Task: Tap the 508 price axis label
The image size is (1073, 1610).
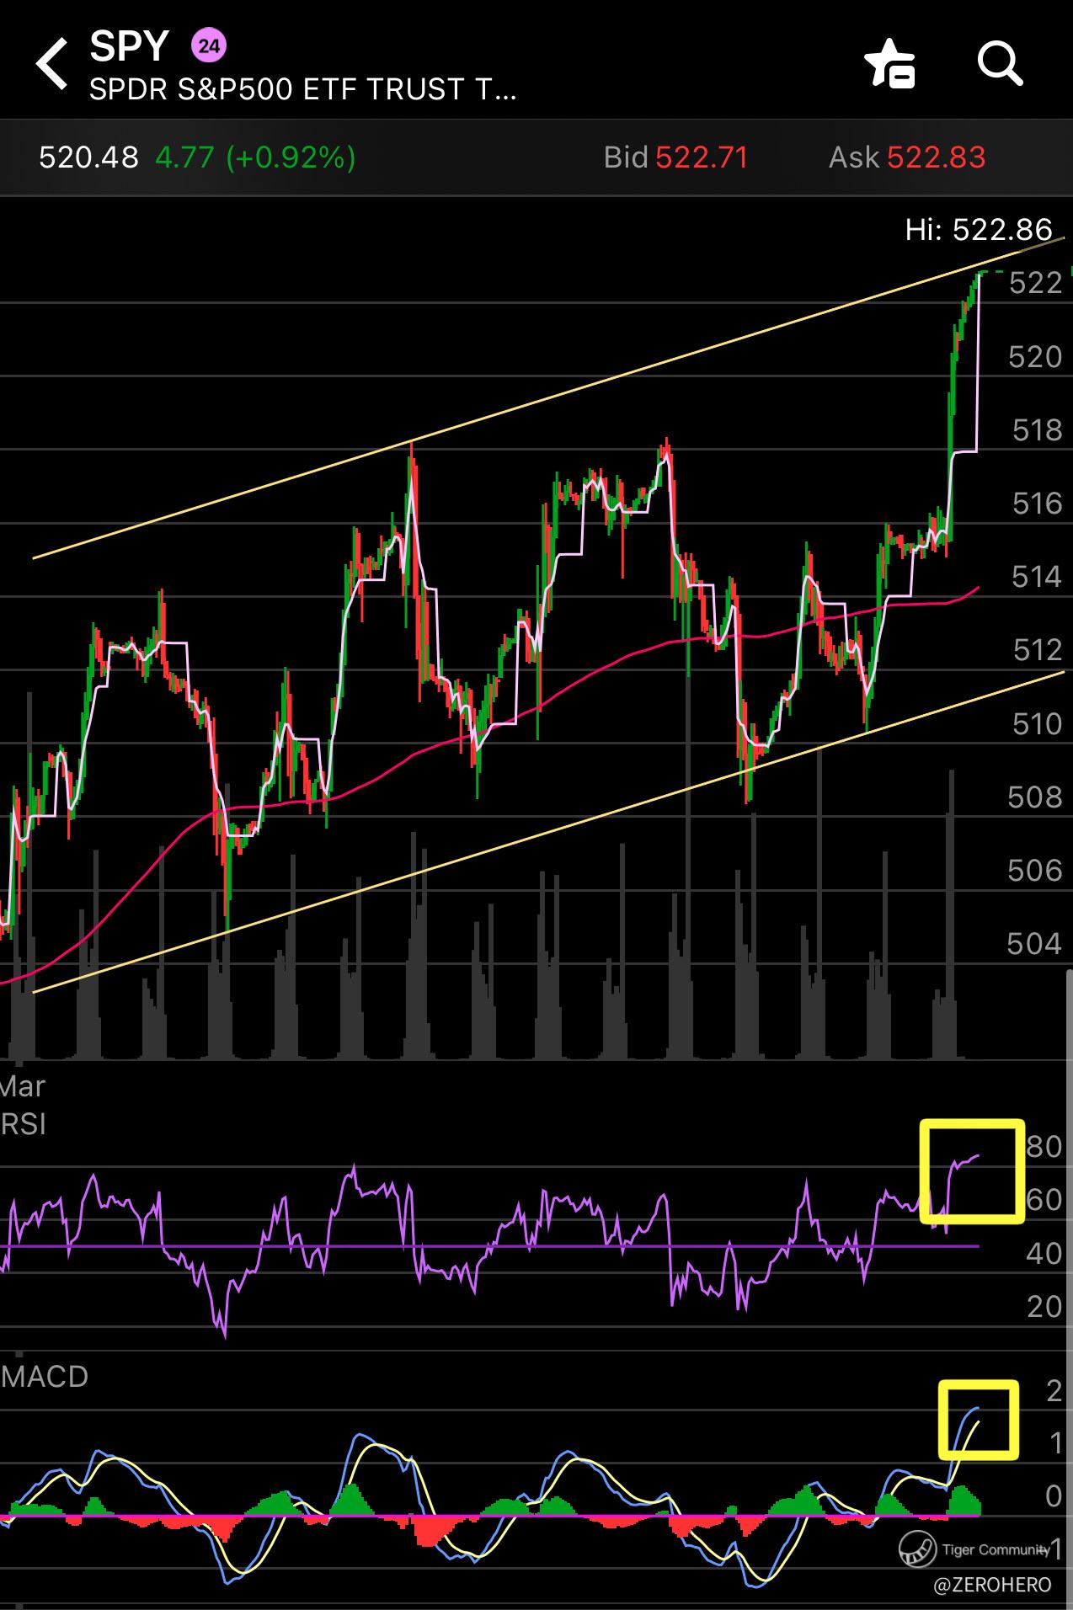Action: [1035, 797]
